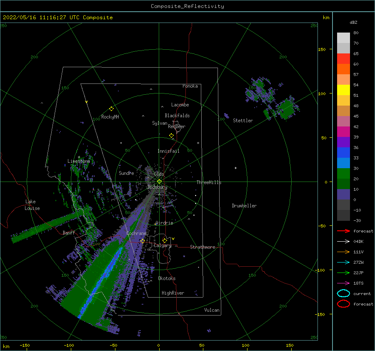Click the white plus marker east of ThreeHills

point(235,168)
